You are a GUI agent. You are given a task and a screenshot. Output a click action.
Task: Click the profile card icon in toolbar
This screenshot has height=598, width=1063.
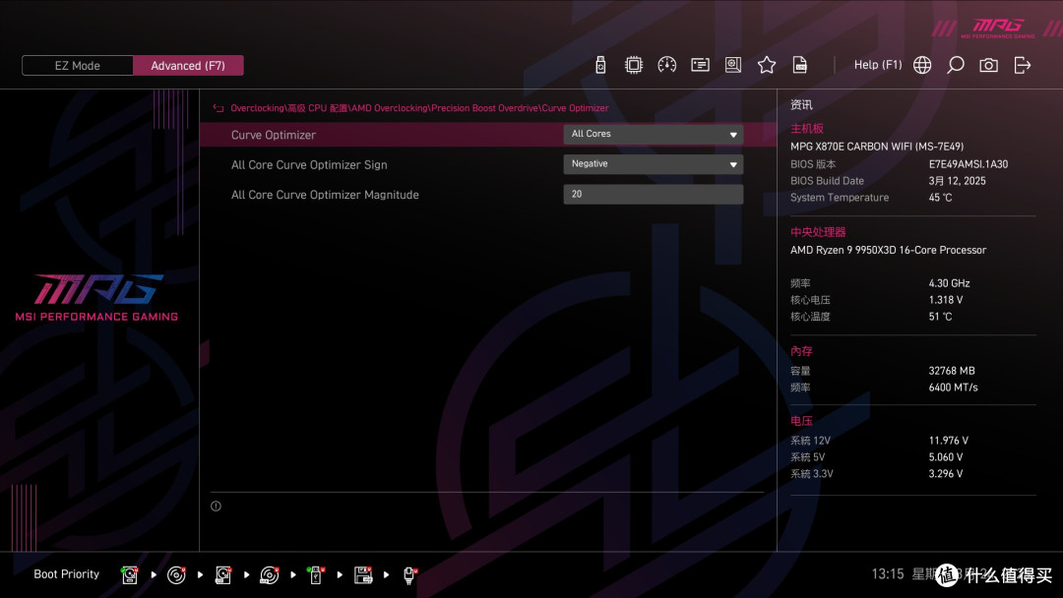(x=700, y=65)
